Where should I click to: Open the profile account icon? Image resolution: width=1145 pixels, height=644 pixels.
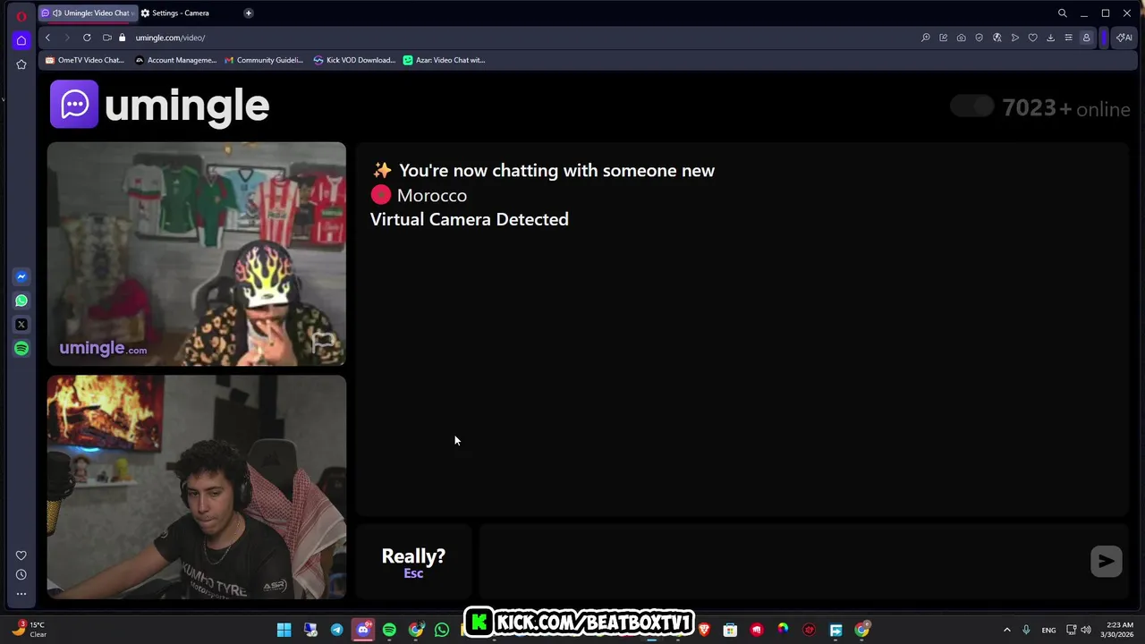click(1086, 38)
